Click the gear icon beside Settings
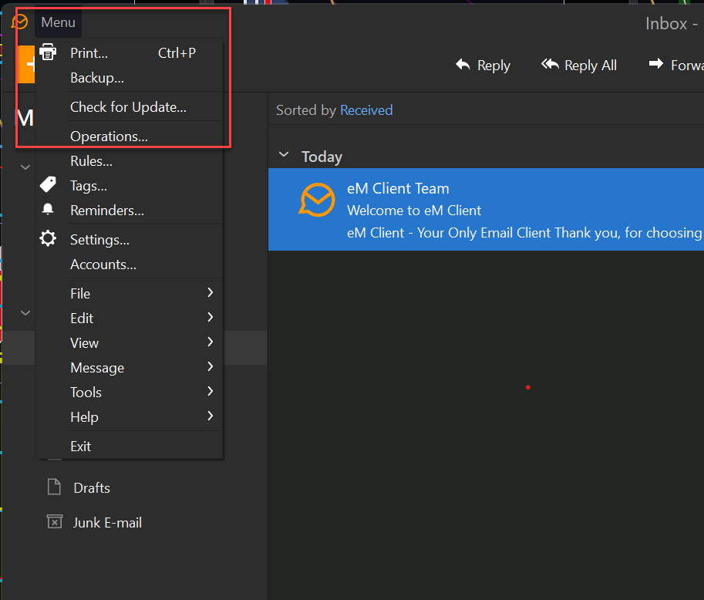The image size is (704, 600). click(48, 239)
